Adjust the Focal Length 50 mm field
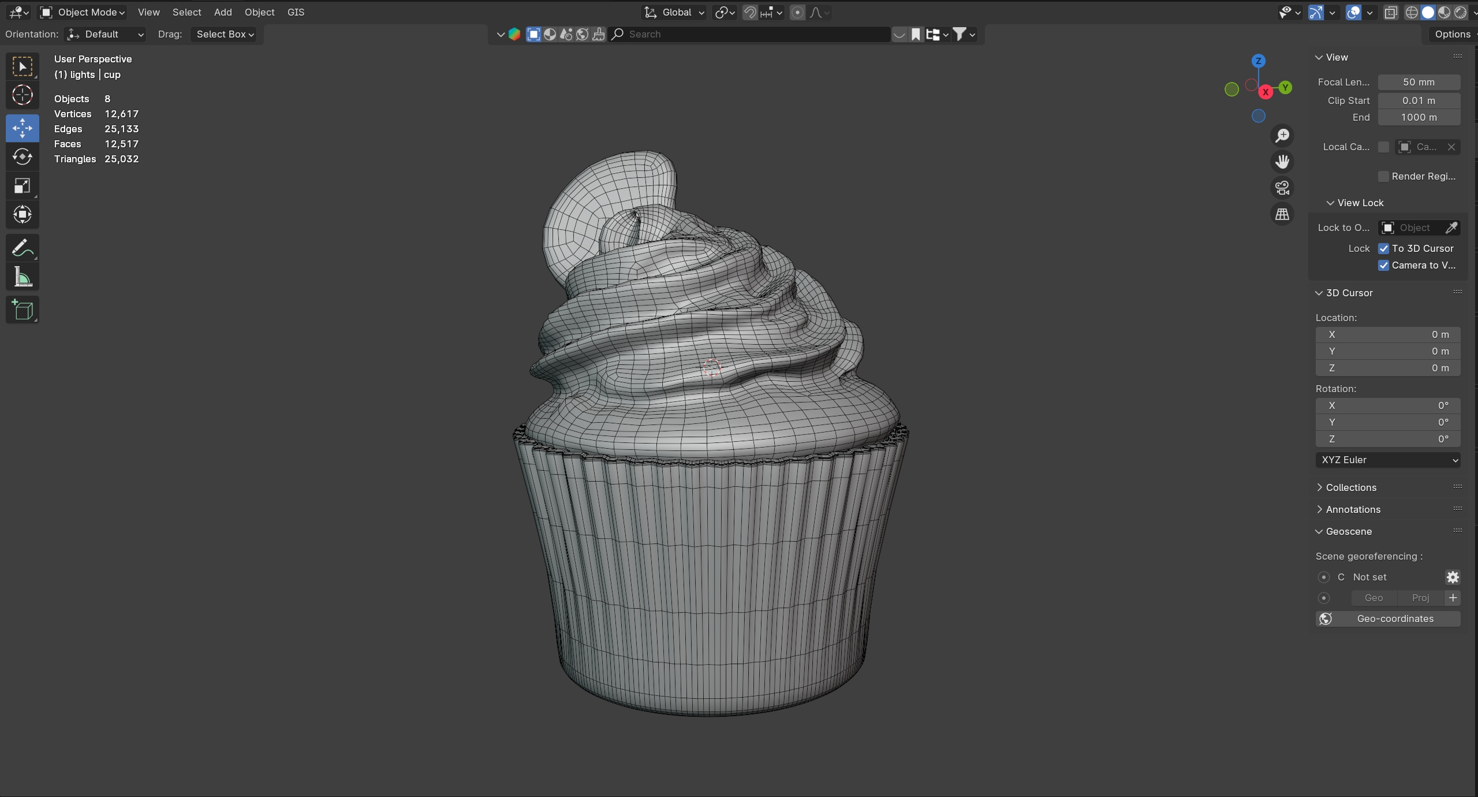This screenshot has height=797, width=1478. 1419,82
